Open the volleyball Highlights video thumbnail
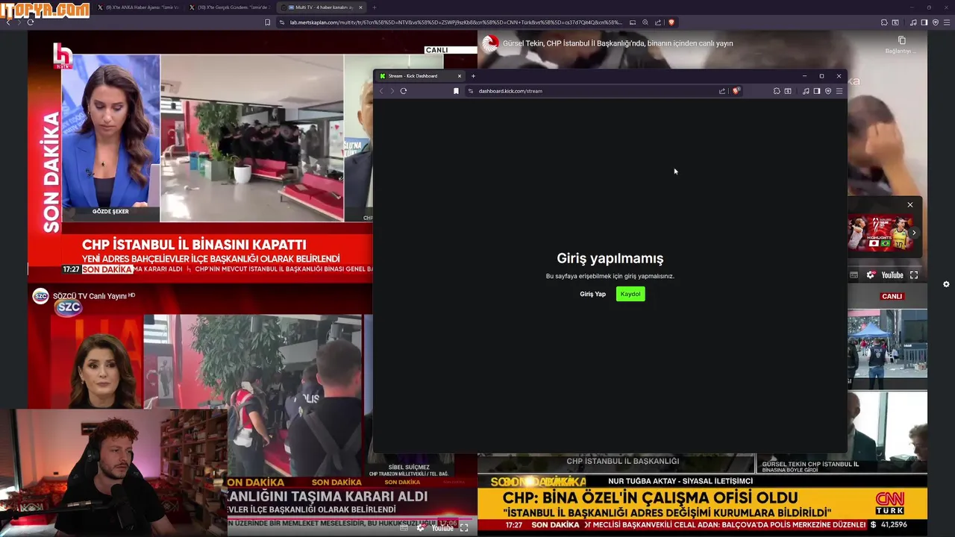Viewport: 955px width, 537px height. [x=880, y=233]
